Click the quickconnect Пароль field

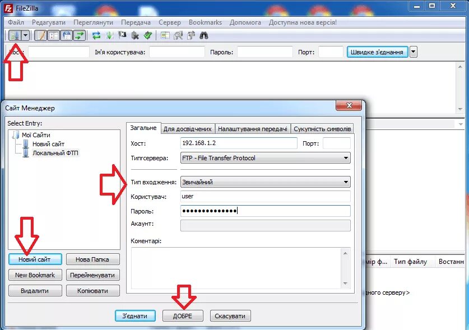[x=264, y=52]
